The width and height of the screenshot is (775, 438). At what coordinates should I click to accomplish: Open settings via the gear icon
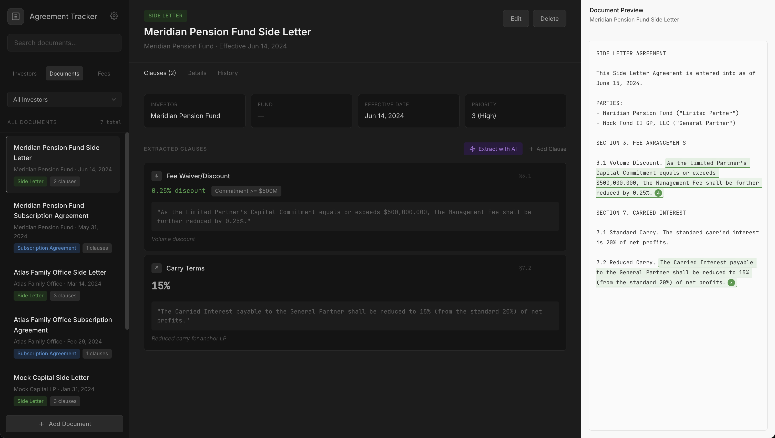pyautogui.click(x=114, y=16)
